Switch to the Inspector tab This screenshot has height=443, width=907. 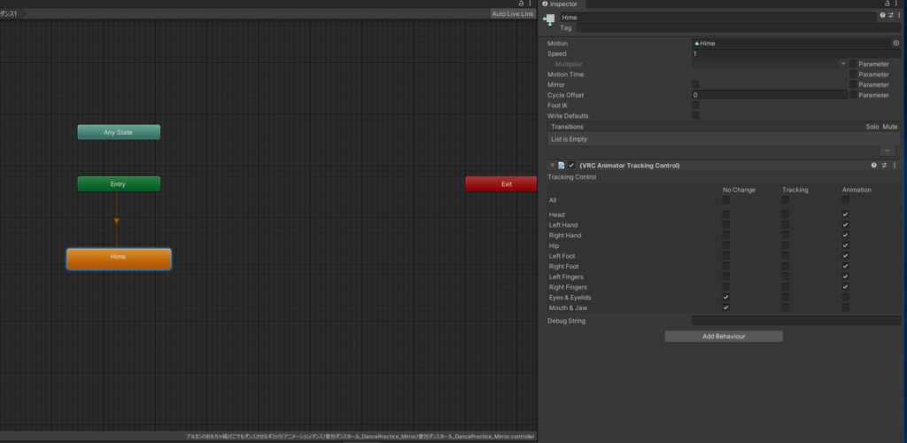click(560, 4)
